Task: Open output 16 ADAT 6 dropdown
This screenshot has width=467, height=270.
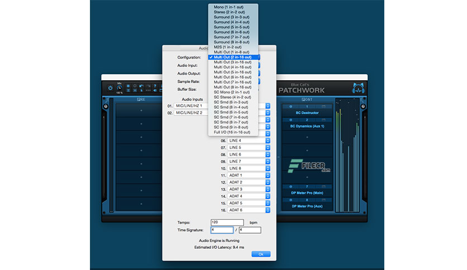Action: [x=249, y=210]
